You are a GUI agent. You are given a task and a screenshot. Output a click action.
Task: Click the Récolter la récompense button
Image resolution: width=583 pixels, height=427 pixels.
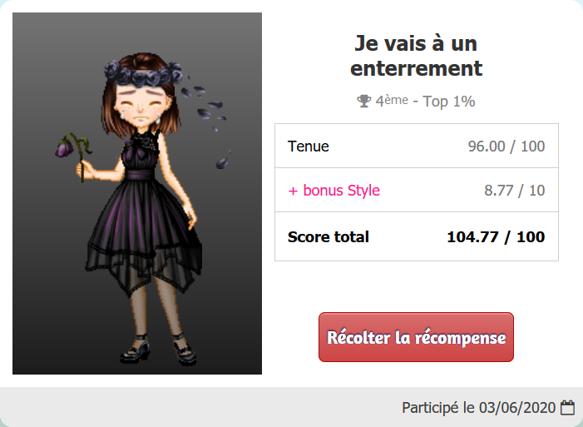(x=416, y=337)
